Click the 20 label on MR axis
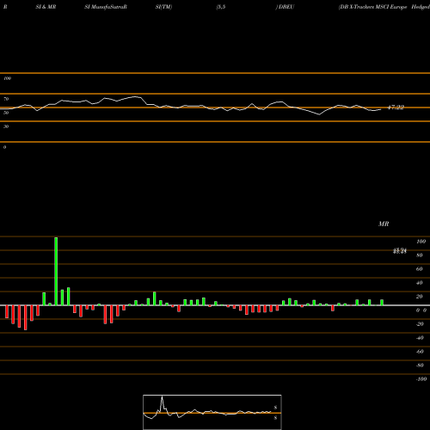Image resolution: width=430 pixels, height=430 pixels. [420, 297]
